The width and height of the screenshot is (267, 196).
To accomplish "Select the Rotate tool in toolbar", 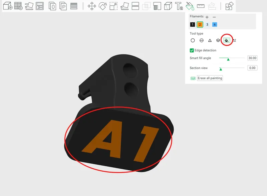I will tap(103, 6).
